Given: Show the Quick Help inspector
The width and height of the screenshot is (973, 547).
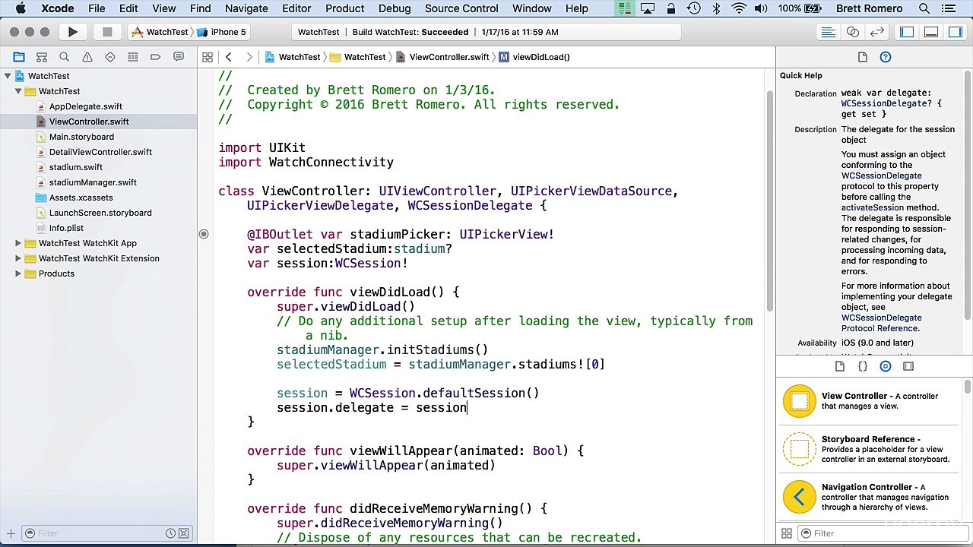Looking at the screenshot, I should click(x=886, y=57).
